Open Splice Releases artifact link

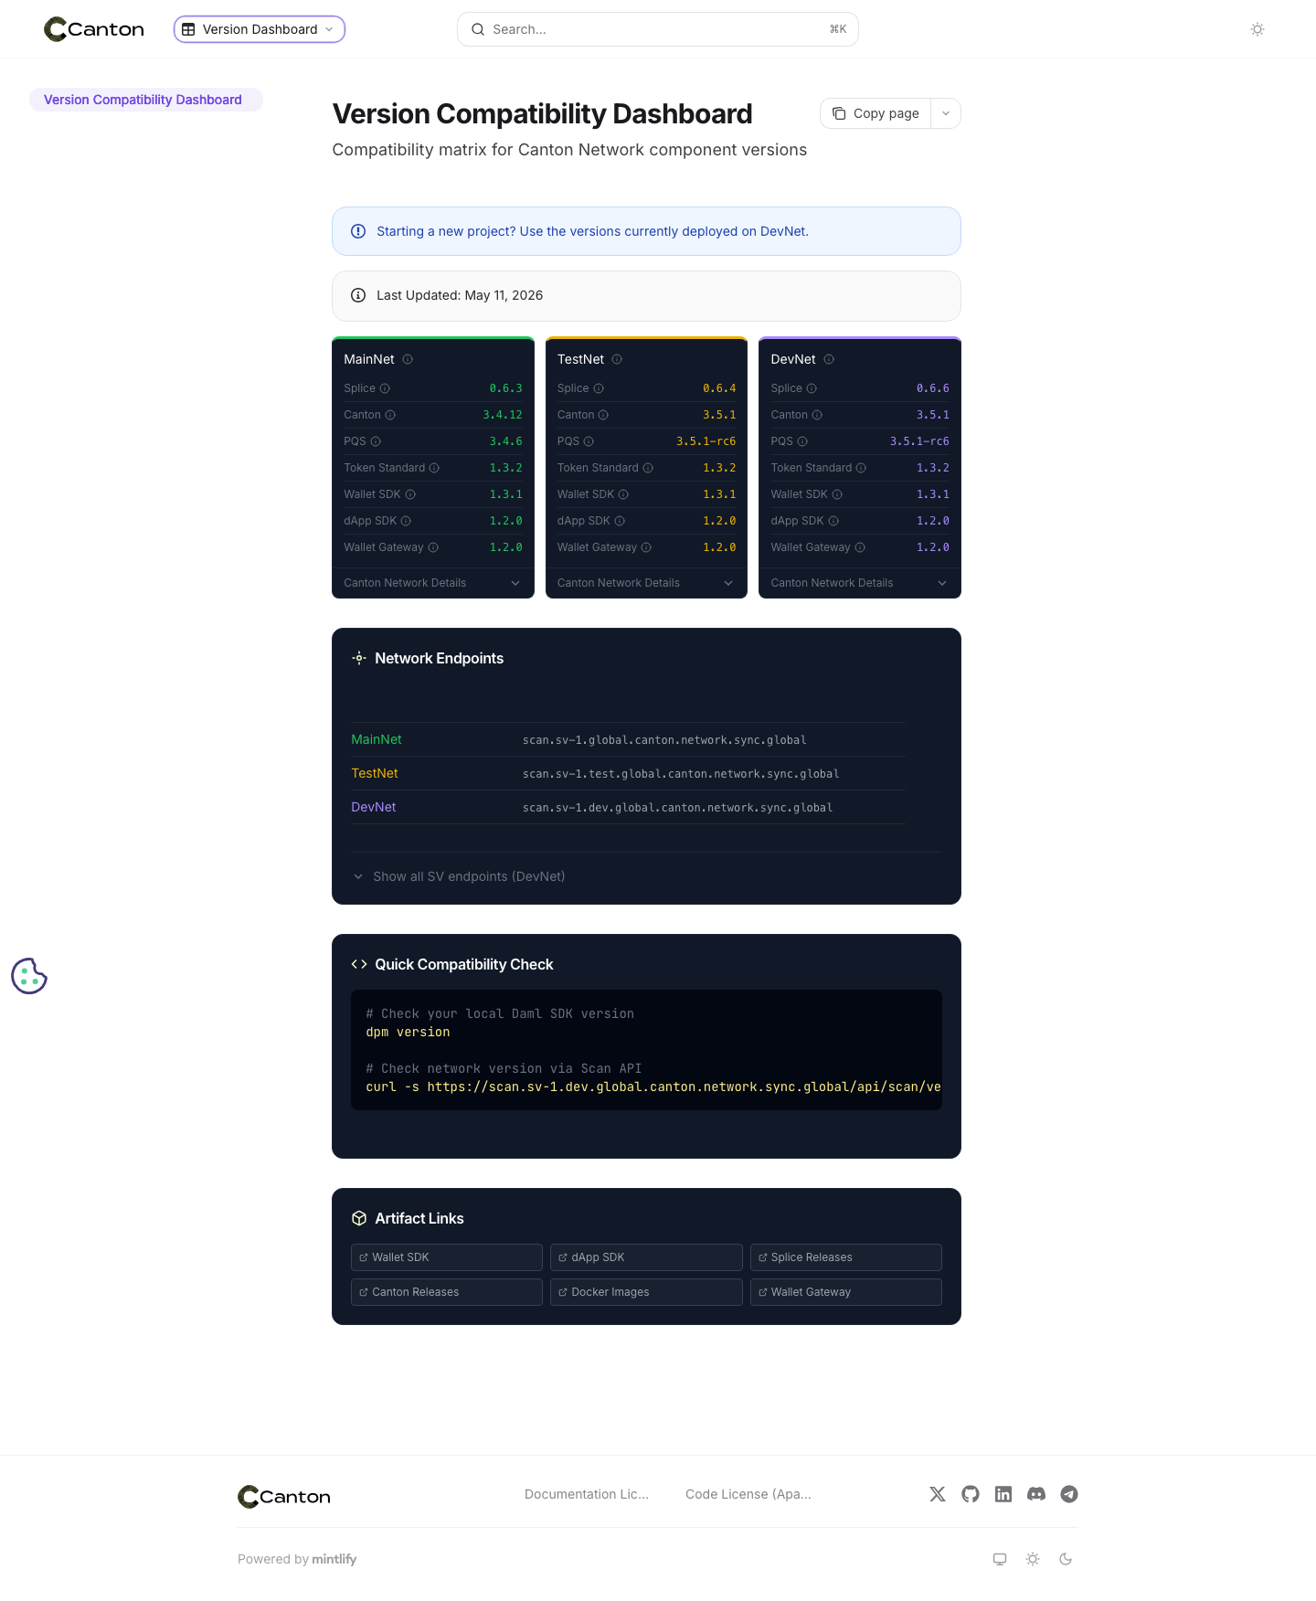coord(846,1257)
